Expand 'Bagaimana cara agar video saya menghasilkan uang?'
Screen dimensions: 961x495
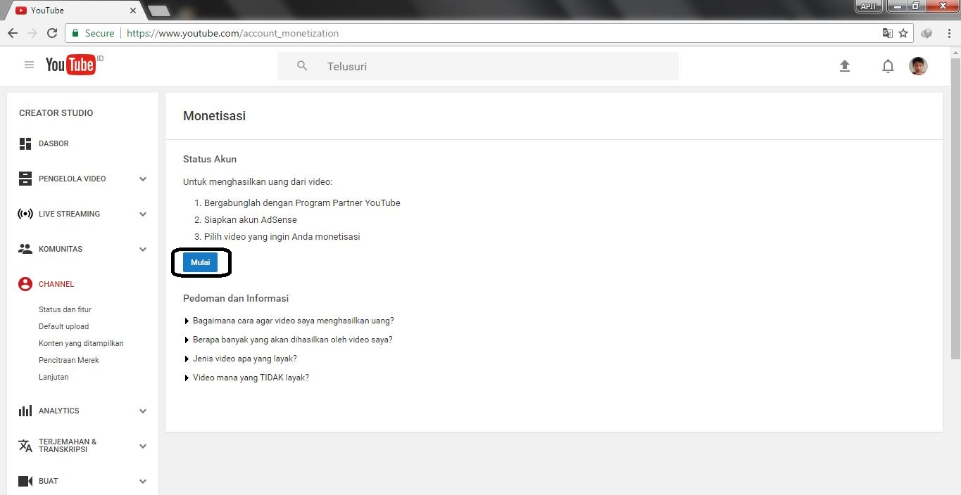click(294, 320)
